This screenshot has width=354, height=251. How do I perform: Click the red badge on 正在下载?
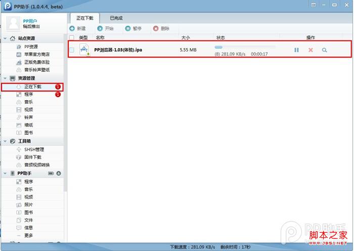tap(58, 87)
